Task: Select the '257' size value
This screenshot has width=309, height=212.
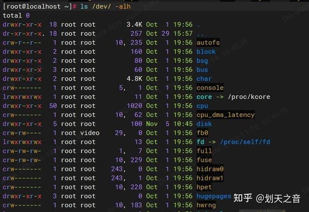Action: (136, 34)
